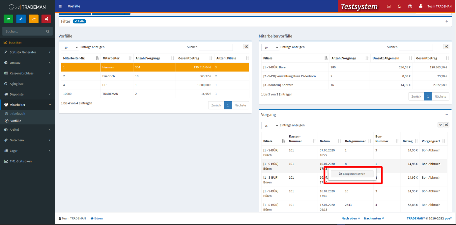The image size is (456, 225).
Task: Toggle the Aktiv filter badge
Action: 79,21
